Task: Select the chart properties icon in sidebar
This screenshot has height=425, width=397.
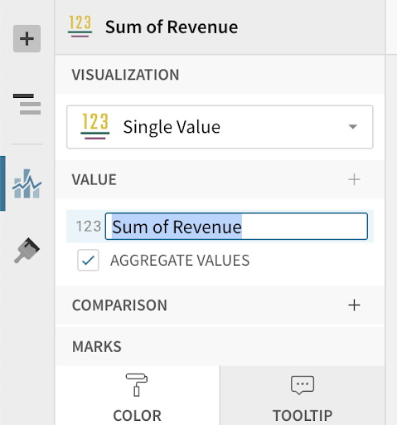Action: (27, 183)
